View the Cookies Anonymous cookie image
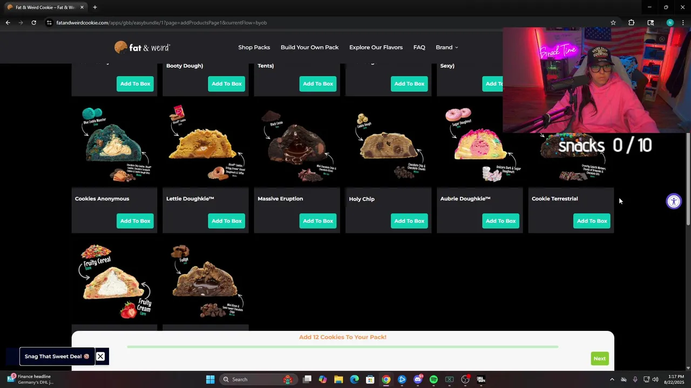Screen dimensions: 691x388 tap(114, 144)
